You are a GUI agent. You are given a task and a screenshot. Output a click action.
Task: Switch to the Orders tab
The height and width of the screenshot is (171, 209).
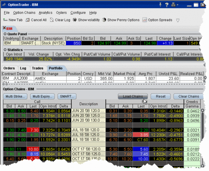tap(9, 68)
